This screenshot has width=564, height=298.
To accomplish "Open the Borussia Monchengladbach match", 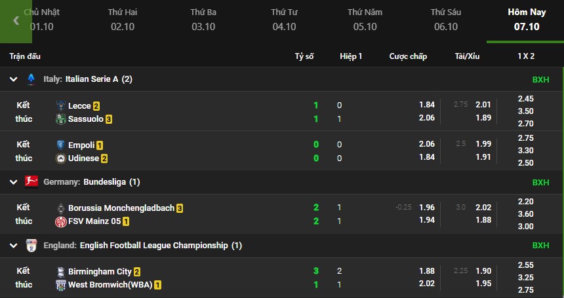I will 121,208.
